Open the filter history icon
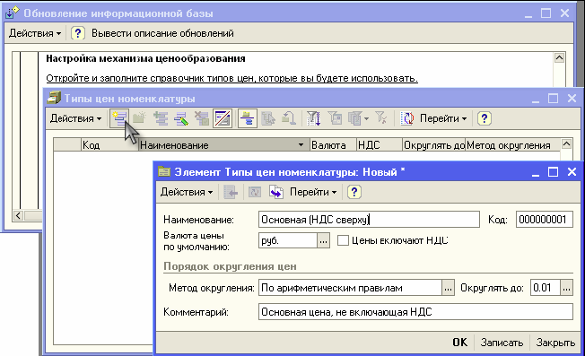 pos(354,118)
